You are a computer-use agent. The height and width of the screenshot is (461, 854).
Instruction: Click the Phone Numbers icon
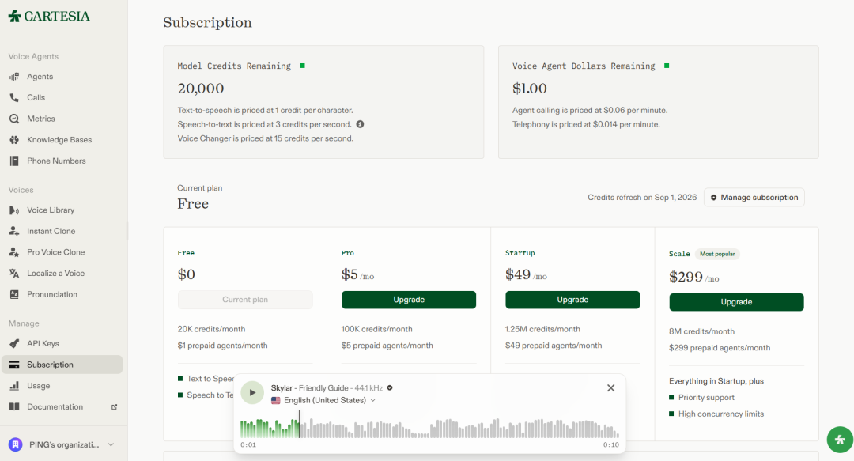click(x=14, y=161)
